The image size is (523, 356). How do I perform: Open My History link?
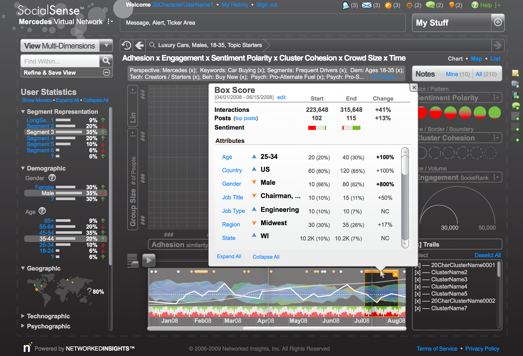[235, 5]
